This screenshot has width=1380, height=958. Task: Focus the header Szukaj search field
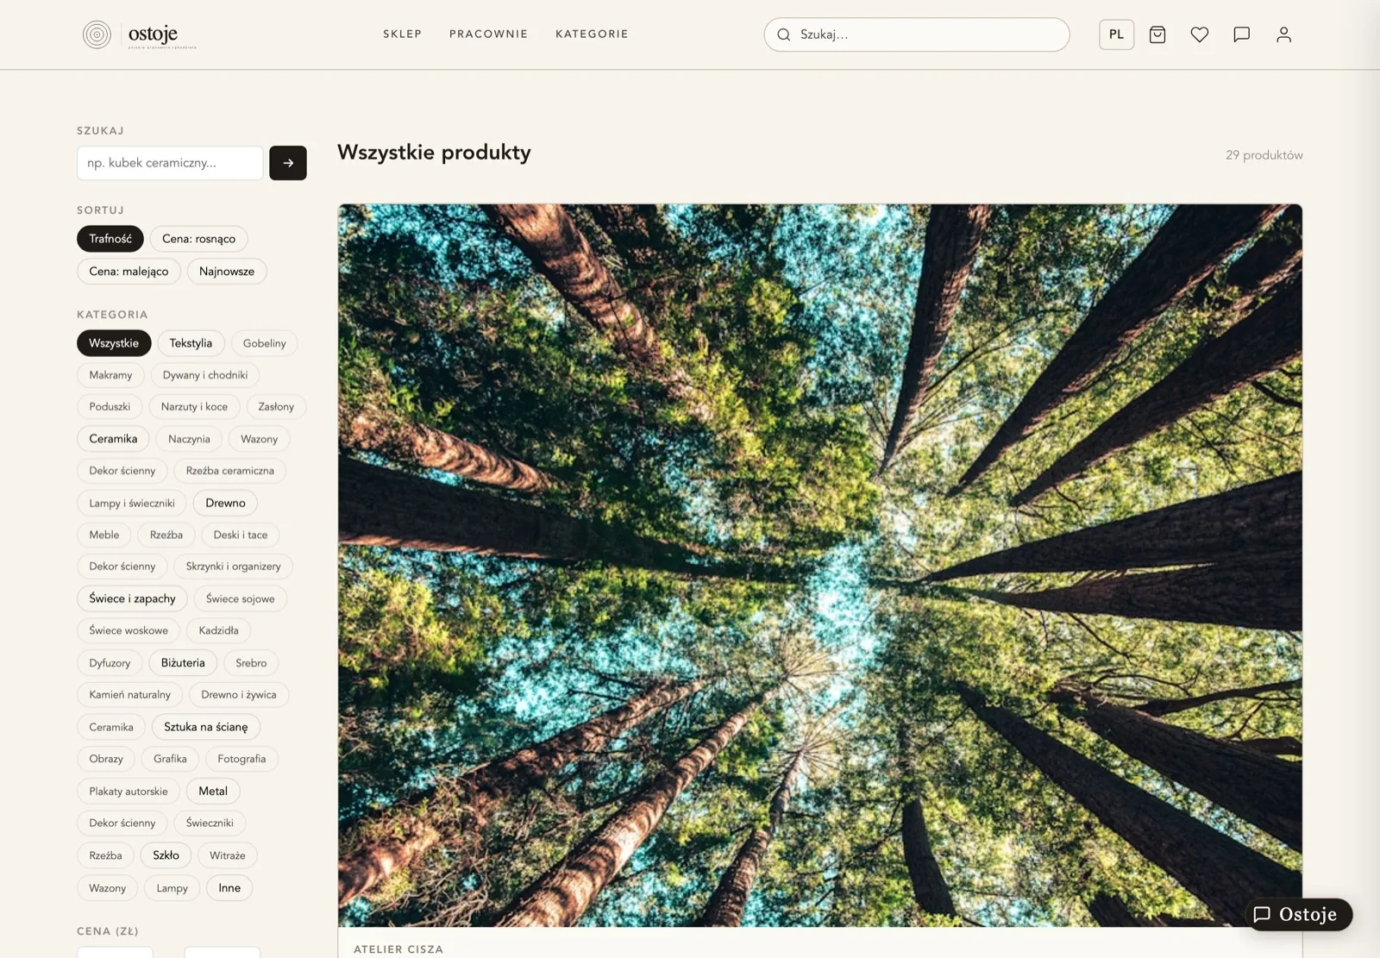click(917, 34)
